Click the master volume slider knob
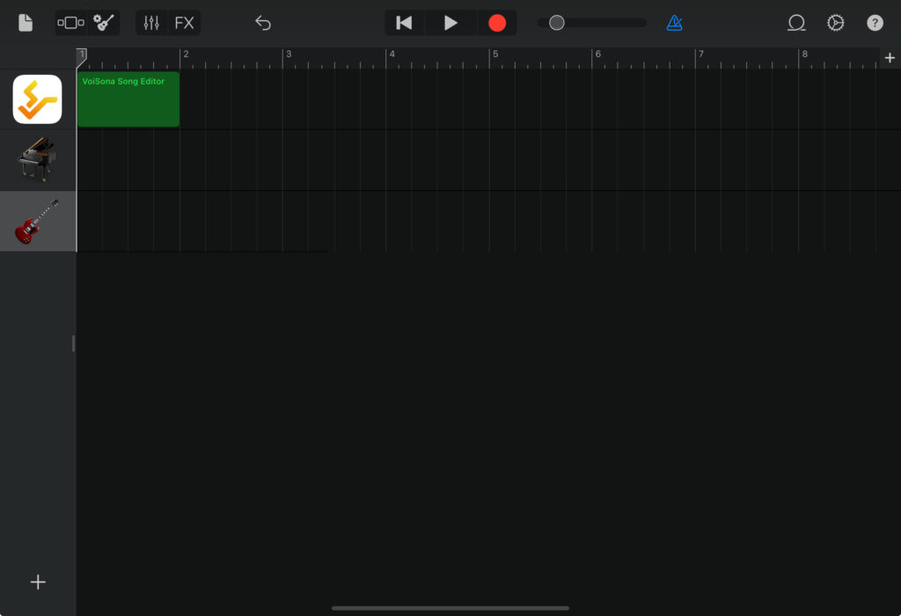The image size is (901, 616). tap(556, 23)
